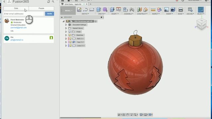Open the Add-Ins scripts icon
The width and height of the screenshot is (212, 119).
point(190,10)
